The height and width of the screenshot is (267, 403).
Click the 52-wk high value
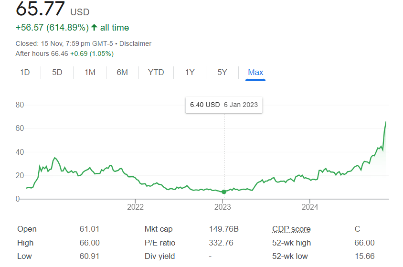pyautogui.click(x=364, y=243)
